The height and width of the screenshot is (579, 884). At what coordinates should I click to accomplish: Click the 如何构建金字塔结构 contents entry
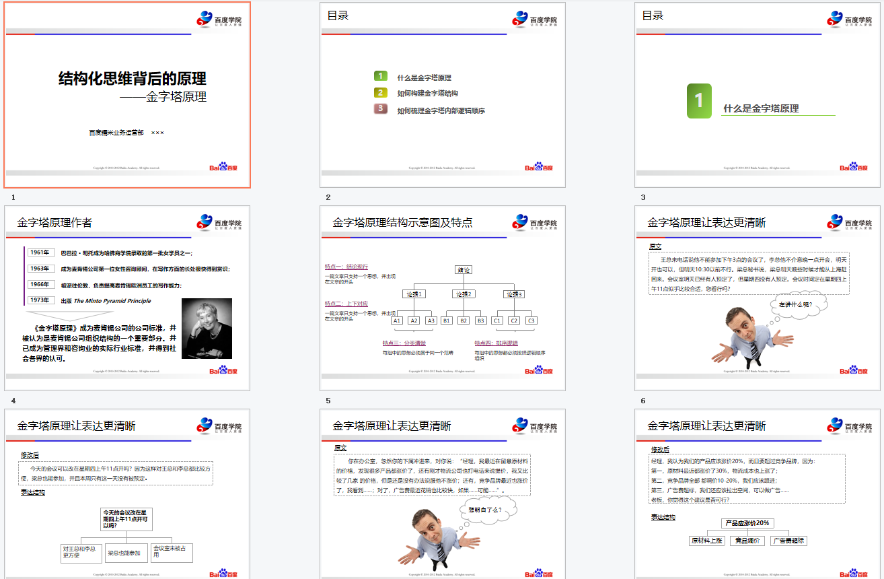coord(427,94)
